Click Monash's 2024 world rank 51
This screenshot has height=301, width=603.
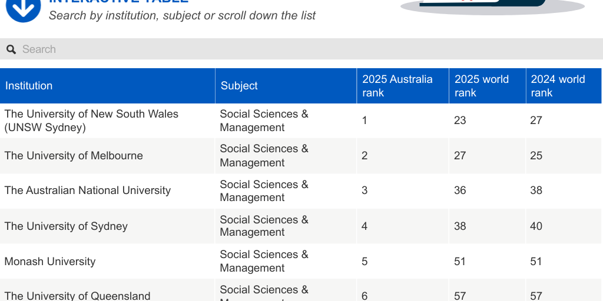click(x=536, y=262)
